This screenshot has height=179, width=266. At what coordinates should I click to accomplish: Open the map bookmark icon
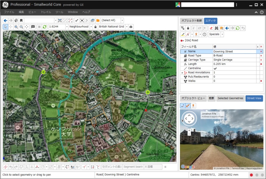(21, 21)
